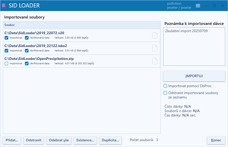This screenshot has height=147, width=228.
Task: Open the hamburger menu in title bar
Action: click(x=198, y=6)
